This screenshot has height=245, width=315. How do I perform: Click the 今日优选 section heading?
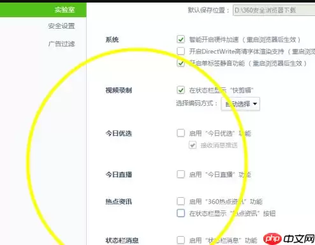[119, 133]
